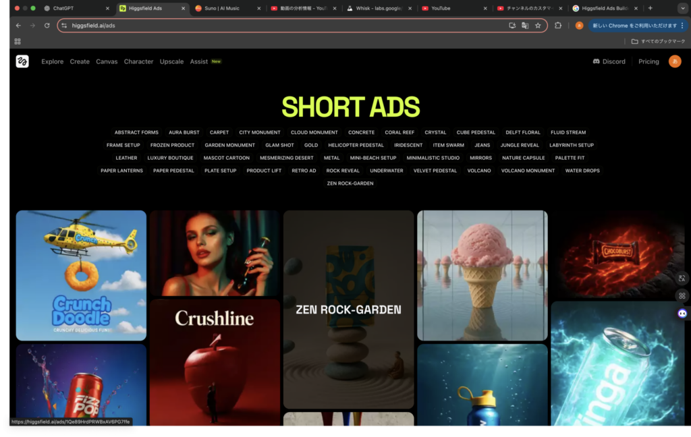Image resolution: width=691 pixels, height=437 pixels.
Task: Select the PALETTE FIT preset
Action: 570,158
